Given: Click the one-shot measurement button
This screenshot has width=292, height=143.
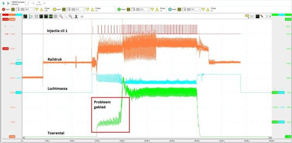Looking at the screenshot, I should (8, 3).
